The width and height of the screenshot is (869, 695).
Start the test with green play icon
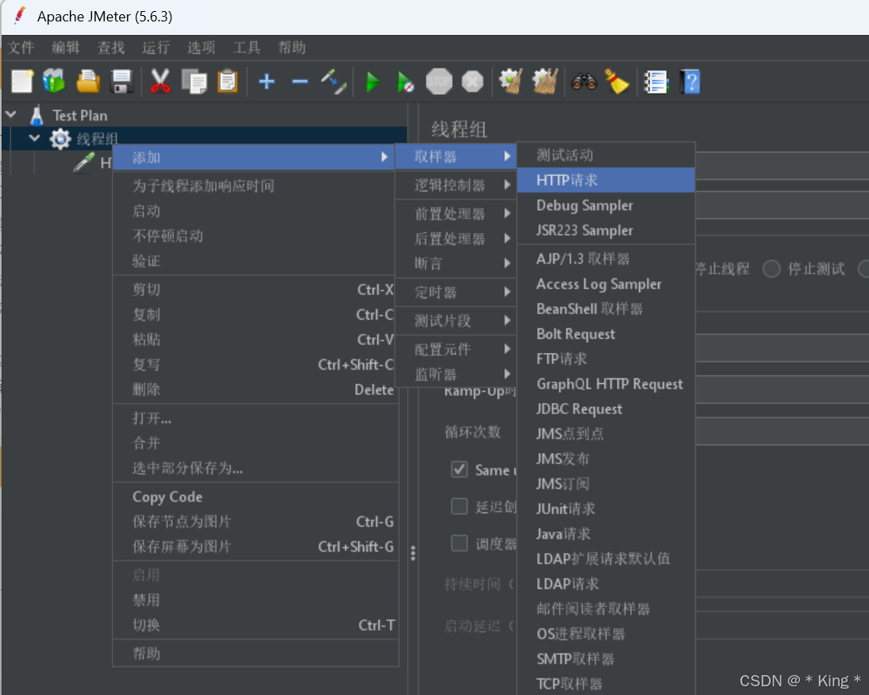coord(373,82)
